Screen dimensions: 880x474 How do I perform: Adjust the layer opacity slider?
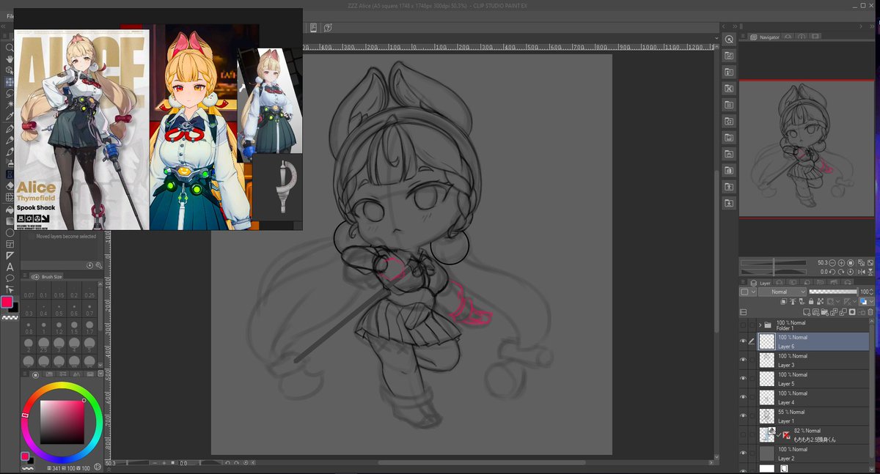coord(833,292)
